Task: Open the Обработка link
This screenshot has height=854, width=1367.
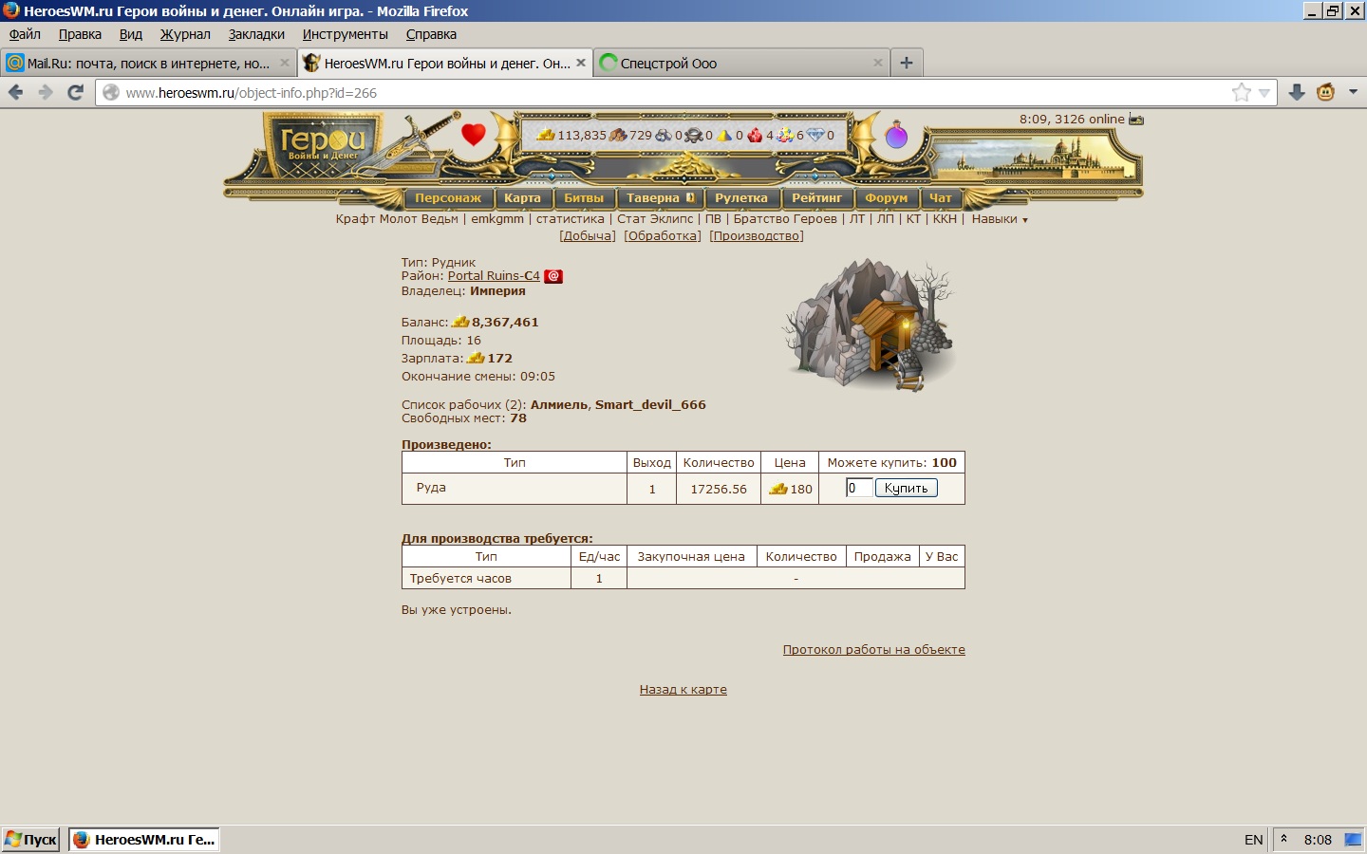Action: [x=663, y=236]
